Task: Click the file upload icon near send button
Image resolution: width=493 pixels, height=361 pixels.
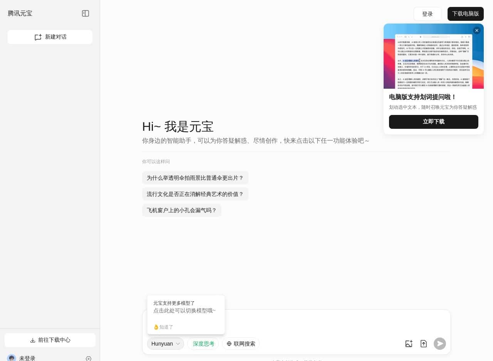Action: (x=424, y=344)
